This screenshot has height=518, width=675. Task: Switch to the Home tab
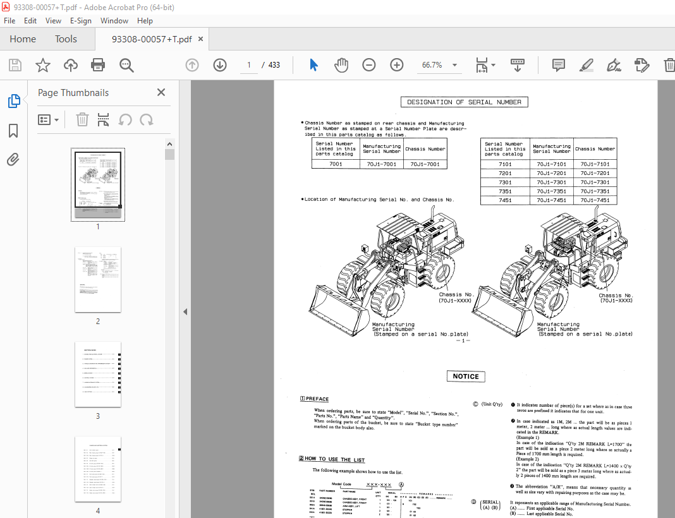point(23,39)
